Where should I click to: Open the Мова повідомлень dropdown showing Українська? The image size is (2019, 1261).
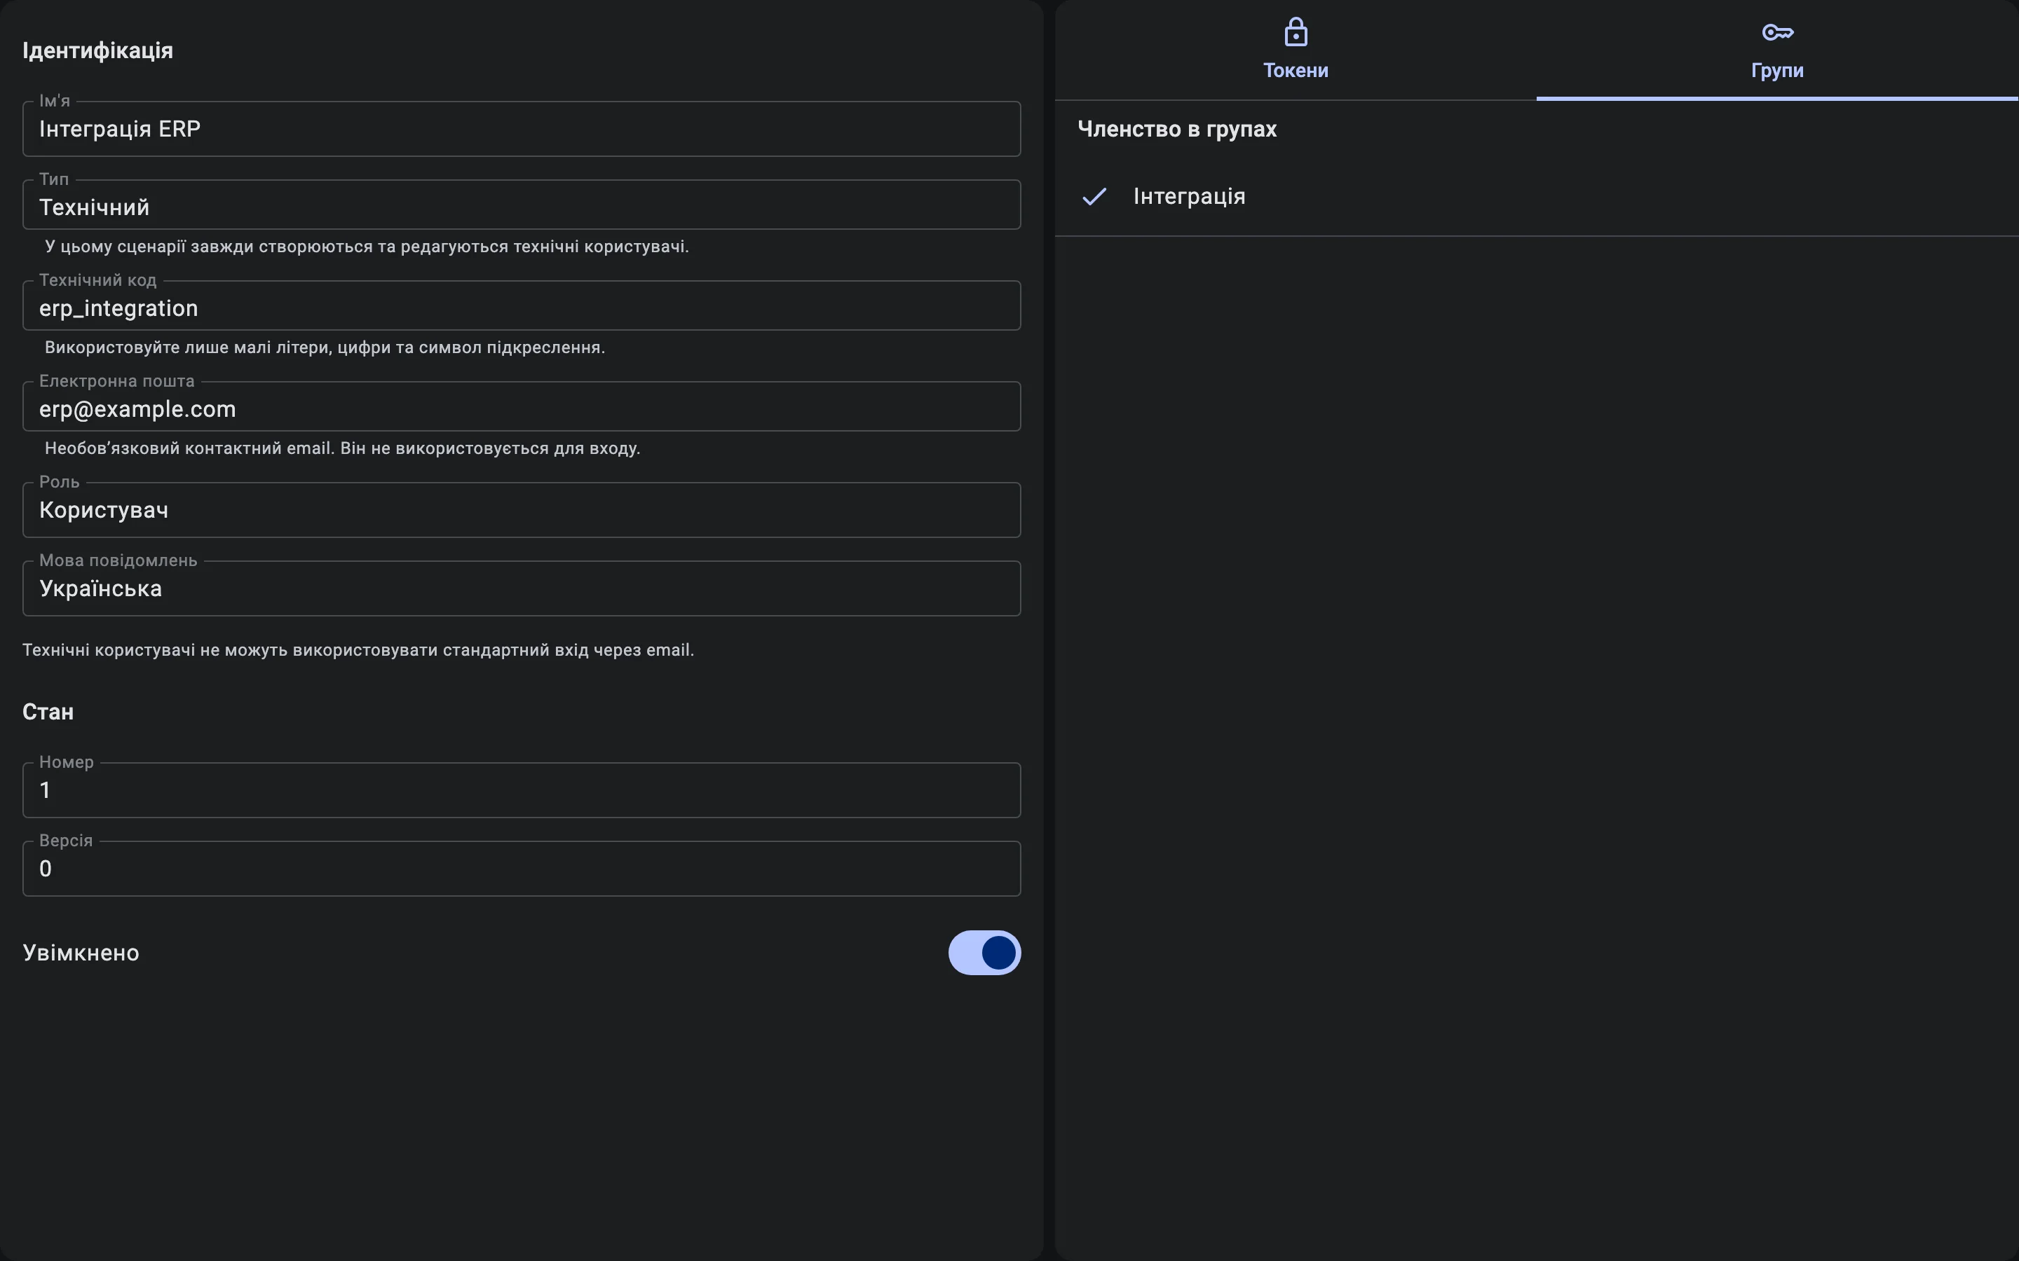522,588
